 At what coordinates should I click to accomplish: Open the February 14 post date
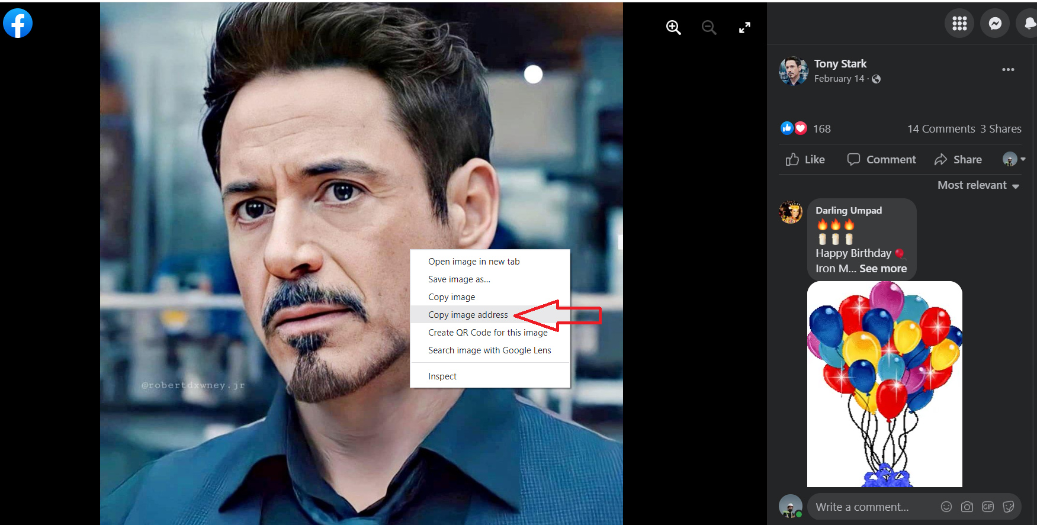pyautogui.click(x=839, y=79)
